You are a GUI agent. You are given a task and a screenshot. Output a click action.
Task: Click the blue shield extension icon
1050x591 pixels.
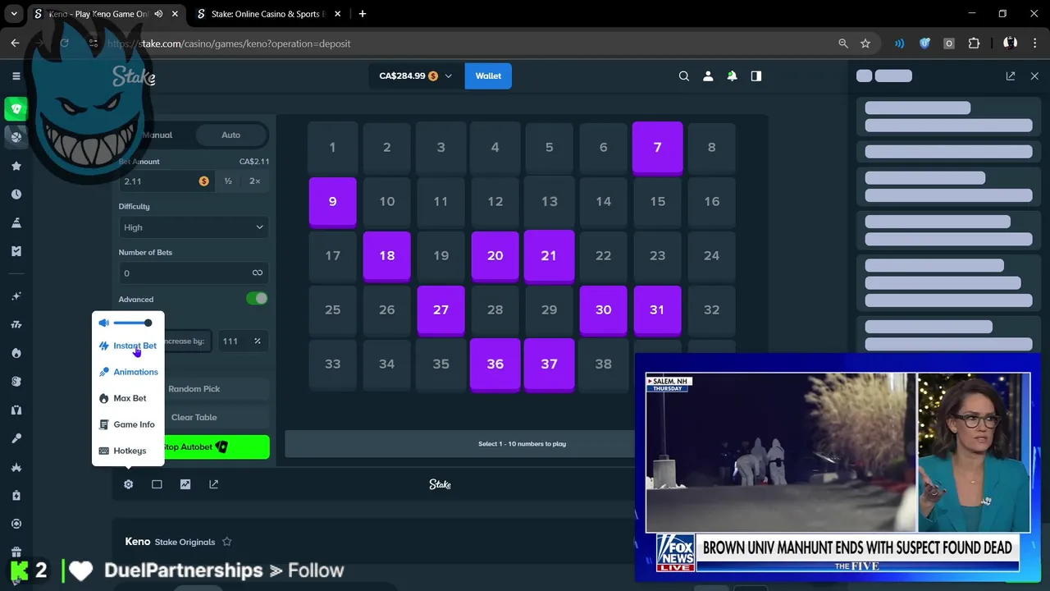(925, 44)
